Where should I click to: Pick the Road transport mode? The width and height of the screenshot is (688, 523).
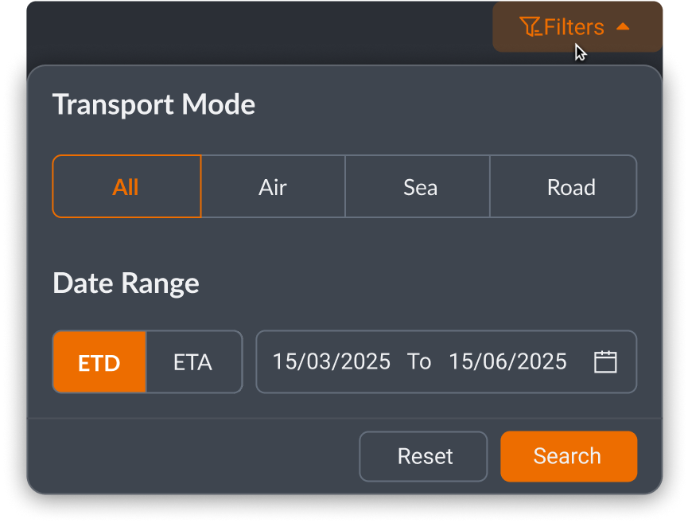pyautogui.click(x=571, y=187)
